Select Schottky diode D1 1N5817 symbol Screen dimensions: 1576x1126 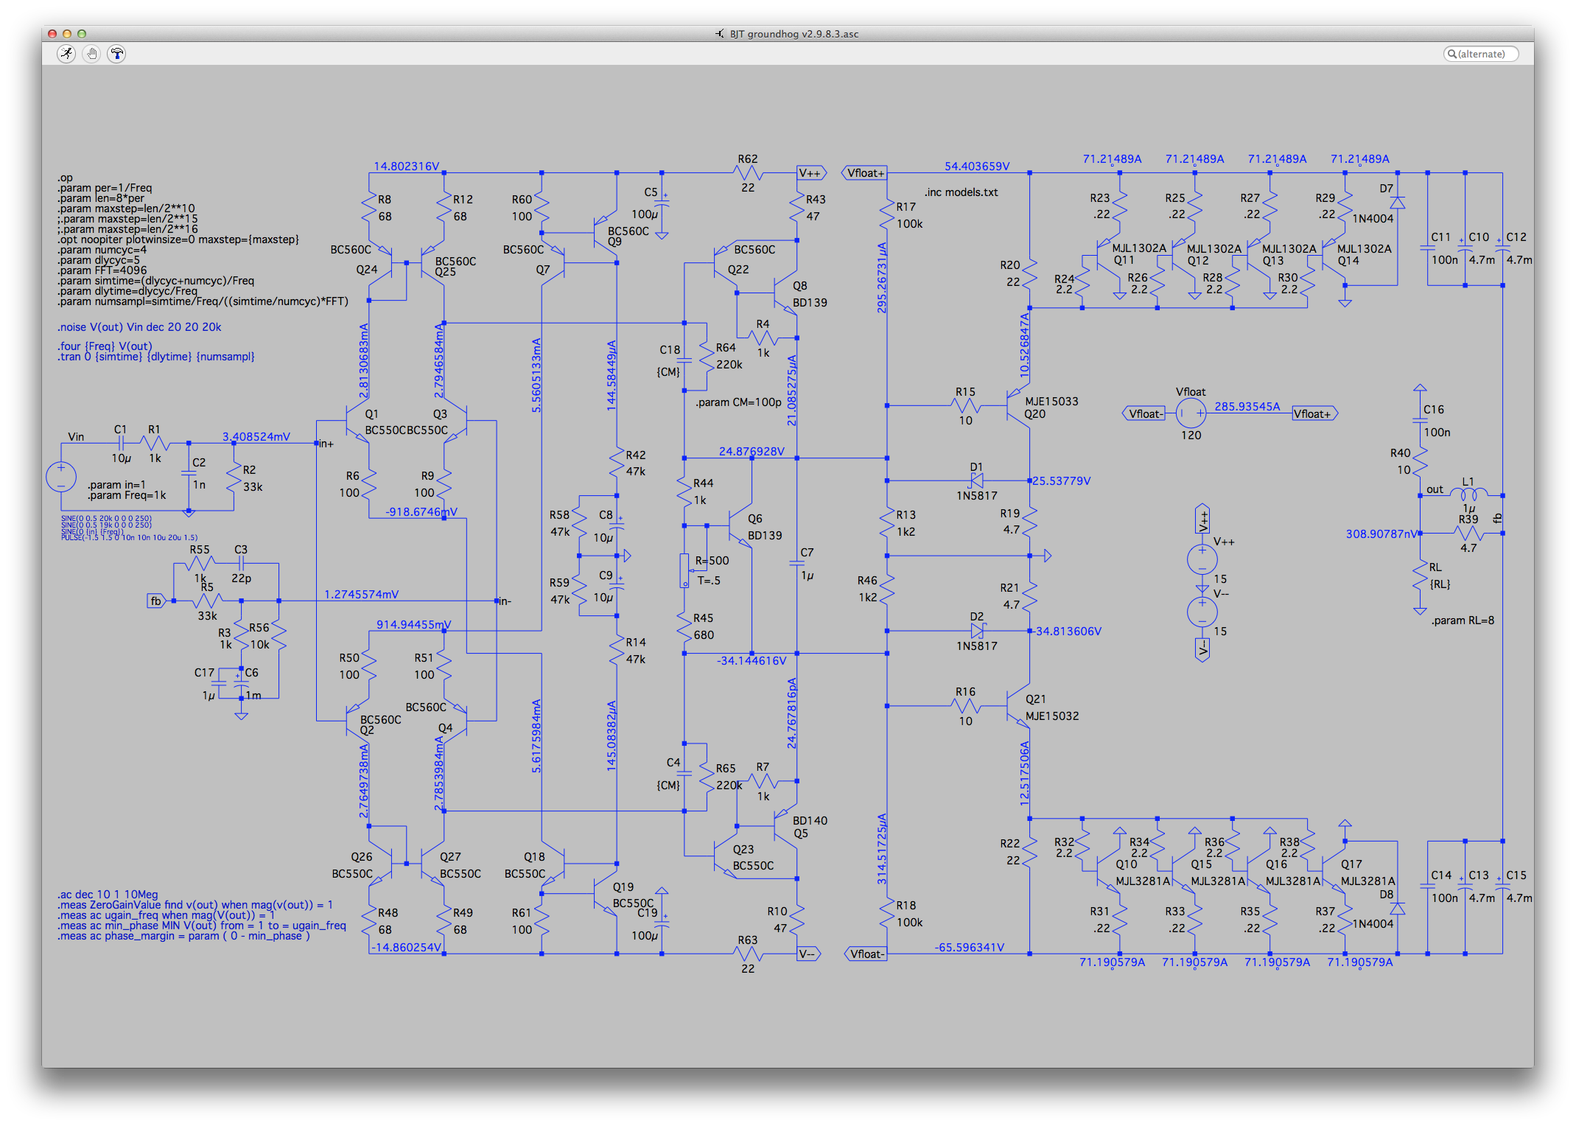click(977, 480)
